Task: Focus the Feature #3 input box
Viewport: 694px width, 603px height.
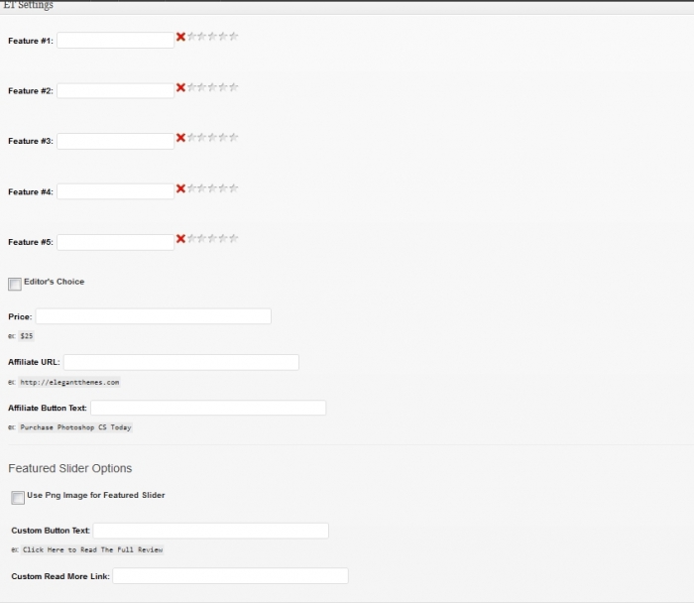Action: (x=115, y=142)
